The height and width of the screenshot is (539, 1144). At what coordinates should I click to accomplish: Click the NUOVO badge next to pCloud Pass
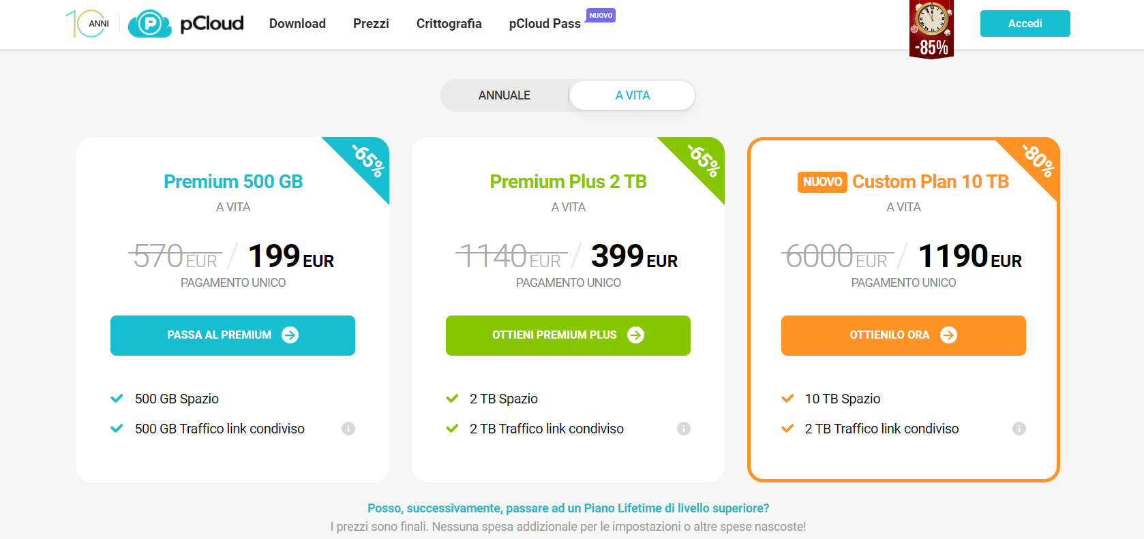tap(601, 16)
